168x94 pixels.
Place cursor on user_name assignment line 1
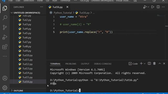pos(74,17)
